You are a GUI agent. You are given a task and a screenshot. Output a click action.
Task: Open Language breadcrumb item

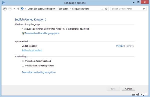[63, 9]
